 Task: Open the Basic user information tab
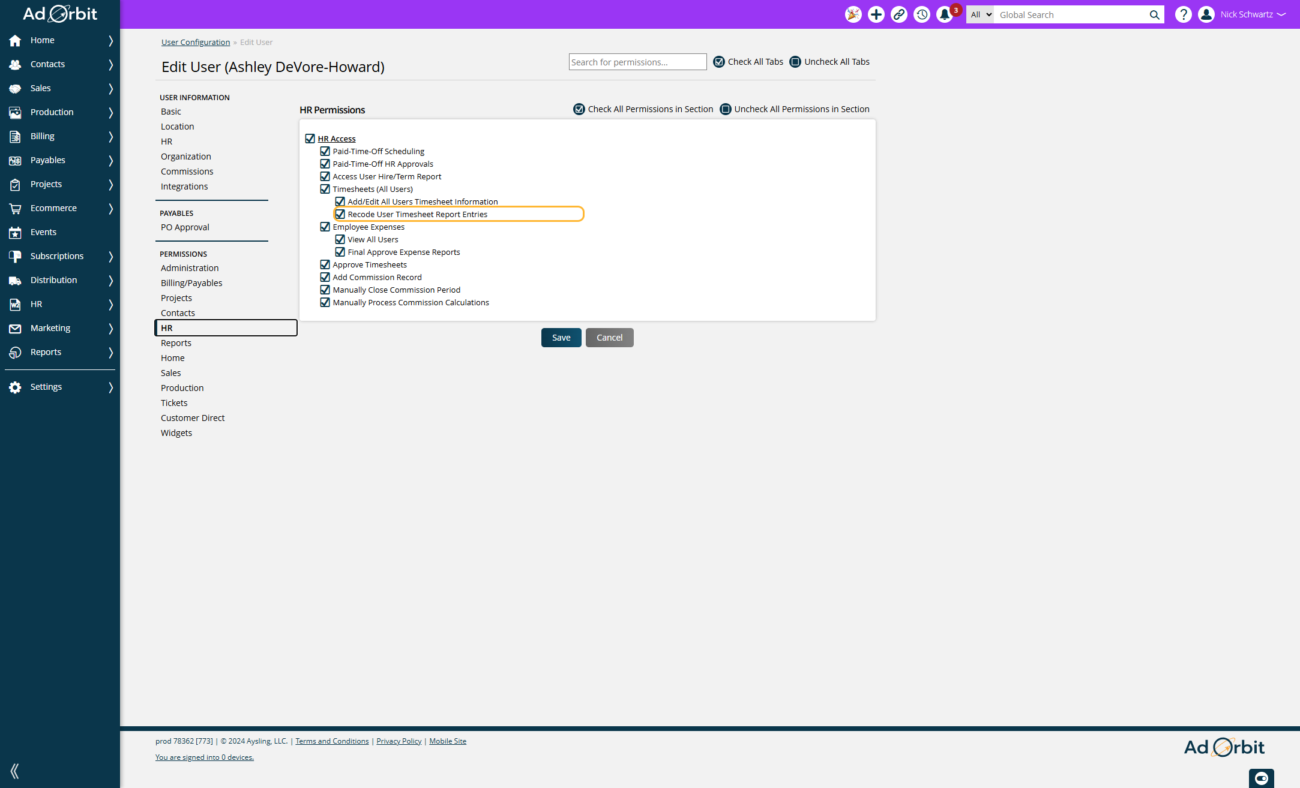pos(171,112)
